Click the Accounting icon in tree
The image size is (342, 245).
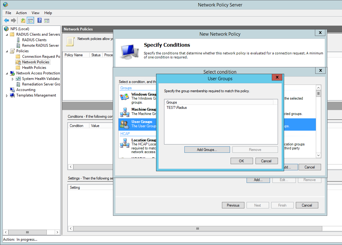[12, 90]
